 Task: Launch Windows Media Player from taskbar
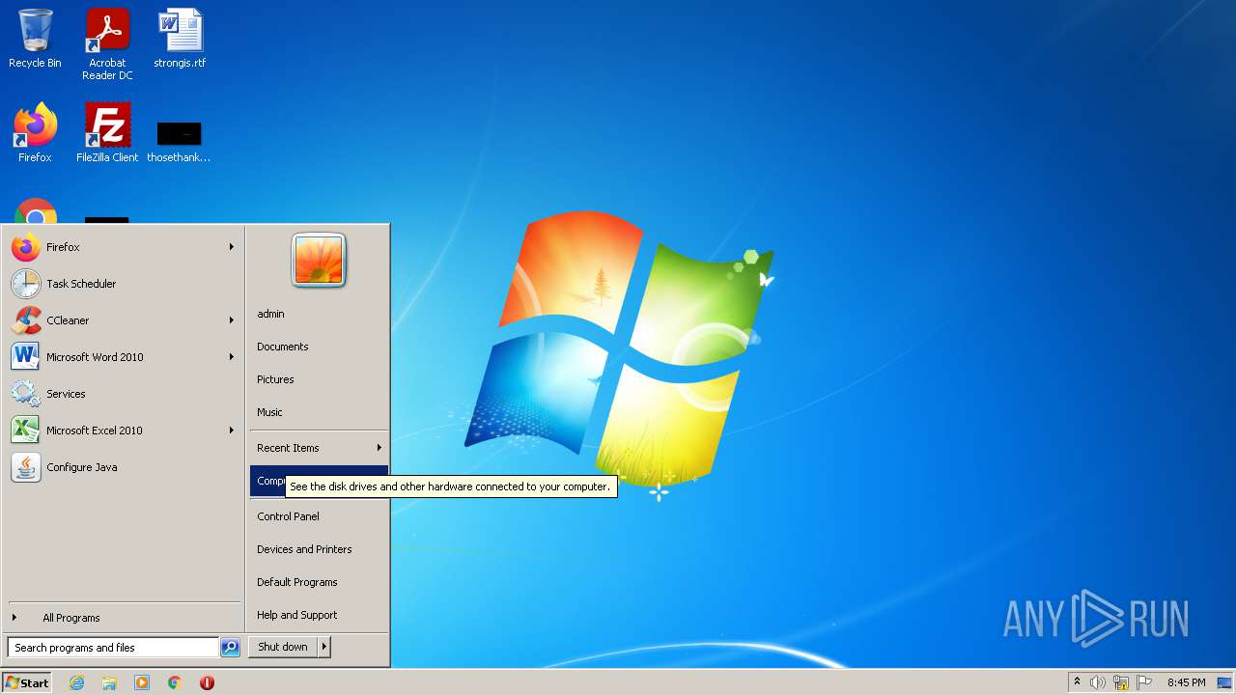142,682
